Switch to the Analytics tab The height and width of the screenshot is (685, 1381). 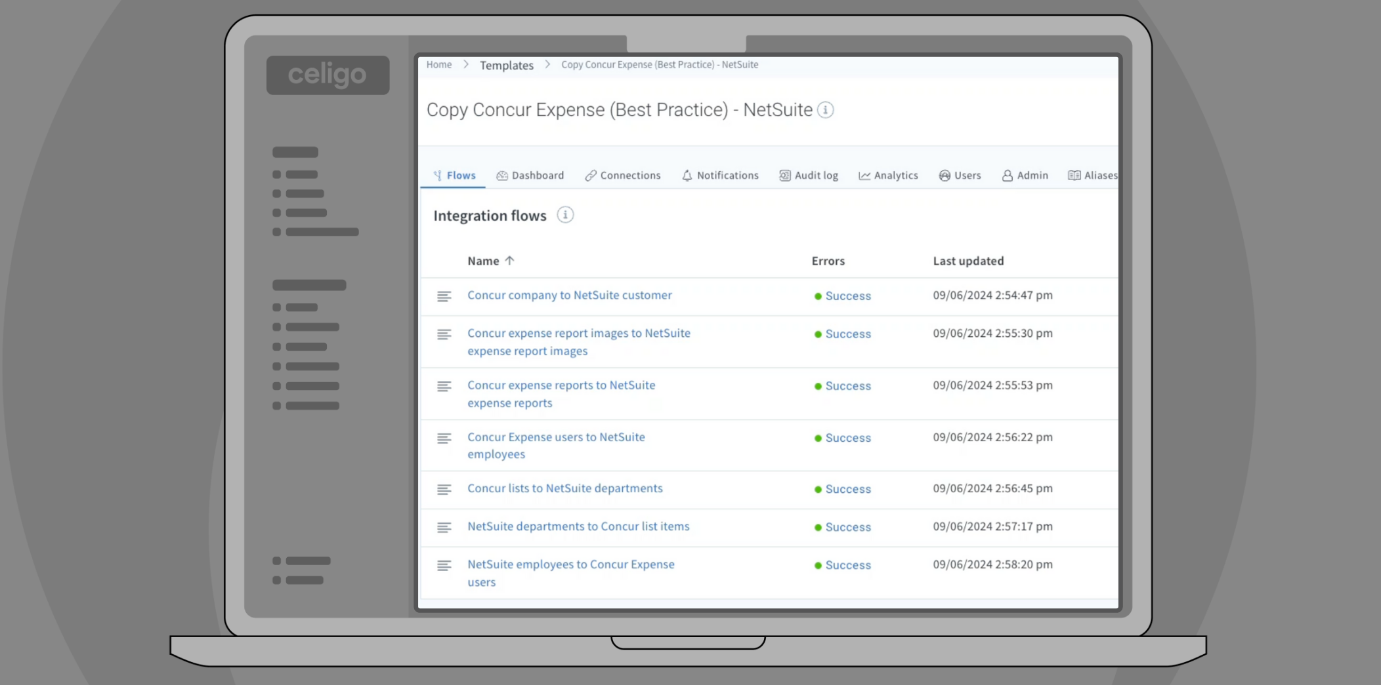coord(888,175)
